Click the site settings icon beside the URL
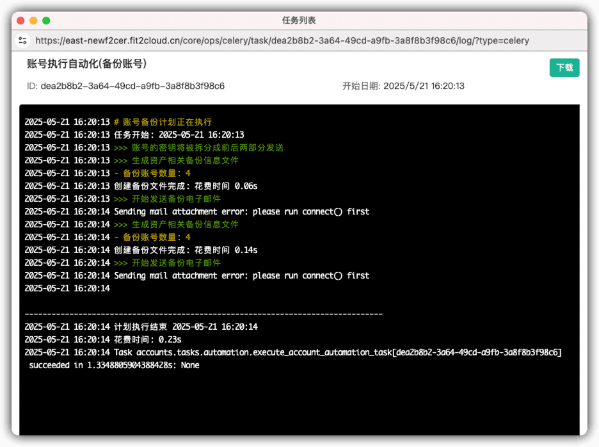 22,40
